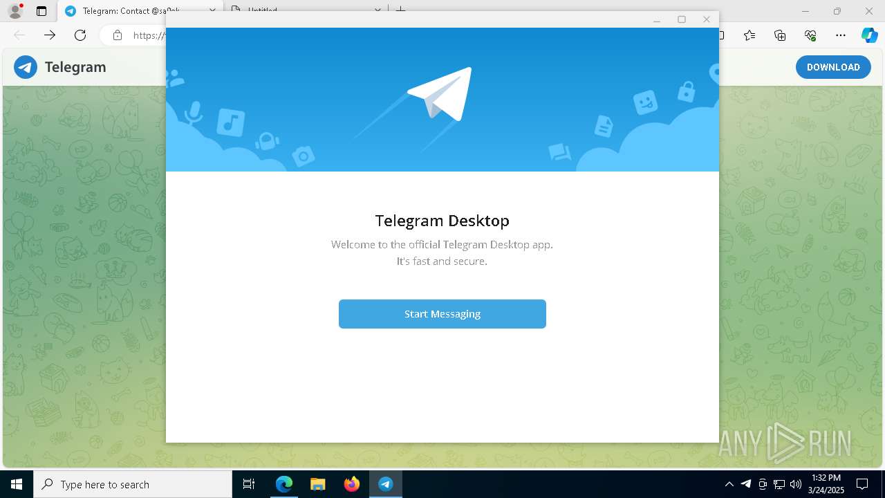The width and height of the screenshot is (885, 498).
Task: Show hidden system tray icons
Action: [x=729, y=484]
